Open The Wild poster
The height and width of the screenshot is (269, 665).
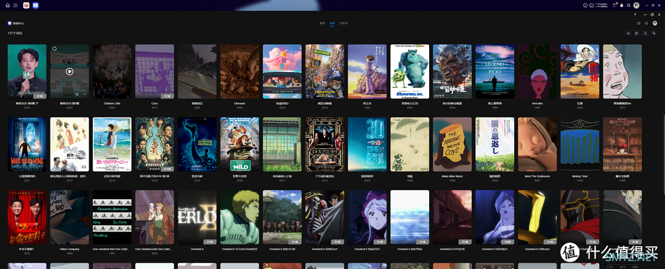point(240,144)
